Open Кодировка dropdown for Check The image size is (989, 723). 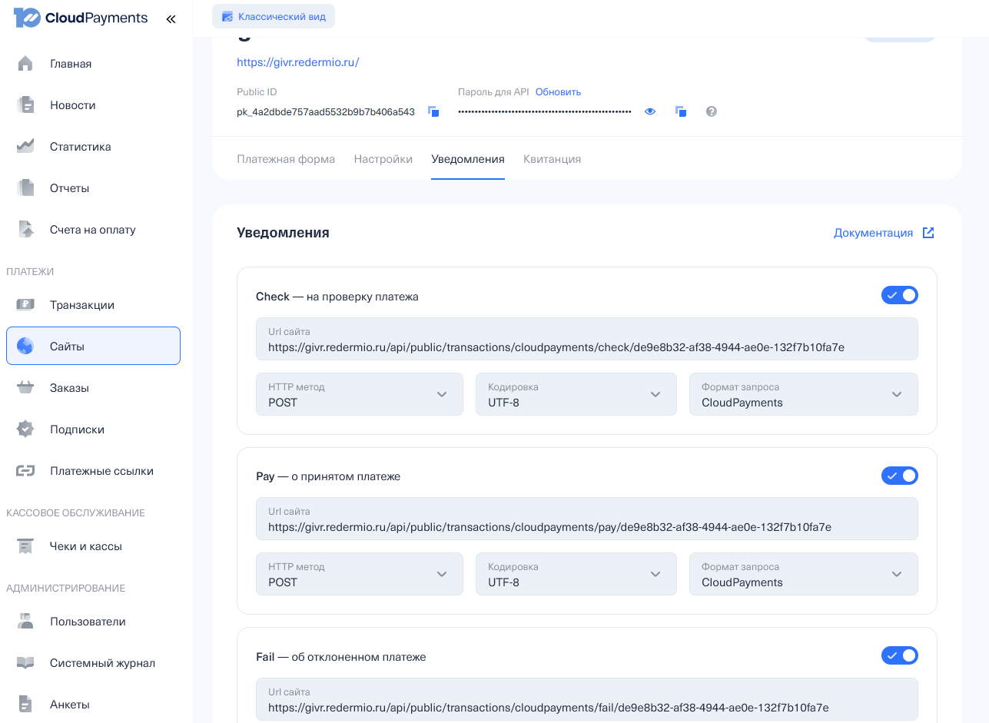coord(576,394)
